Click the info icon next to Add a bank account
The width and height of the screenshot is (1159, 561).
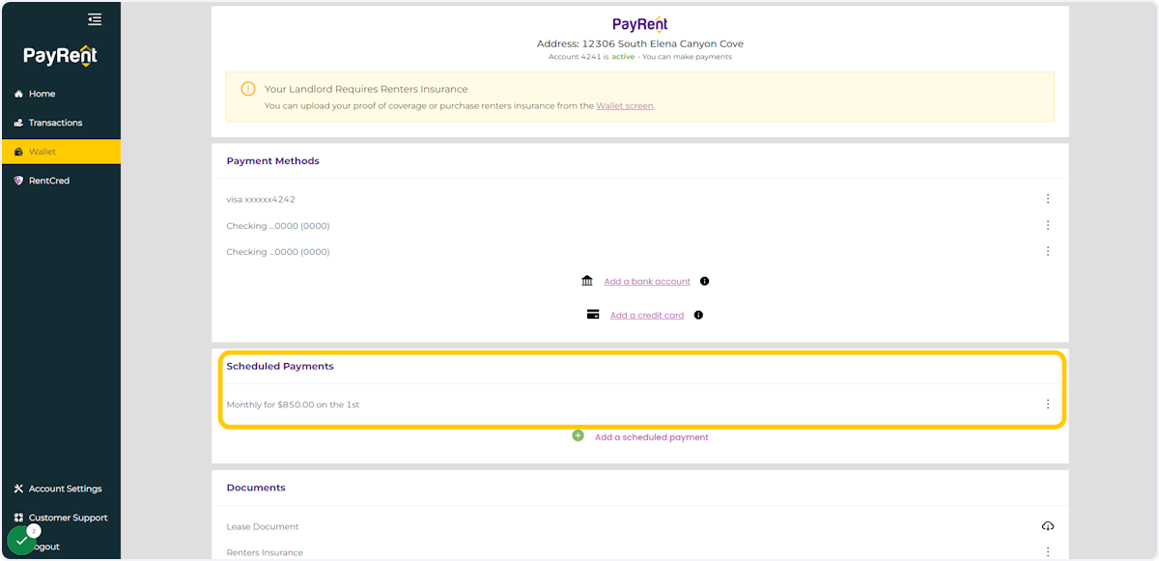704,280
